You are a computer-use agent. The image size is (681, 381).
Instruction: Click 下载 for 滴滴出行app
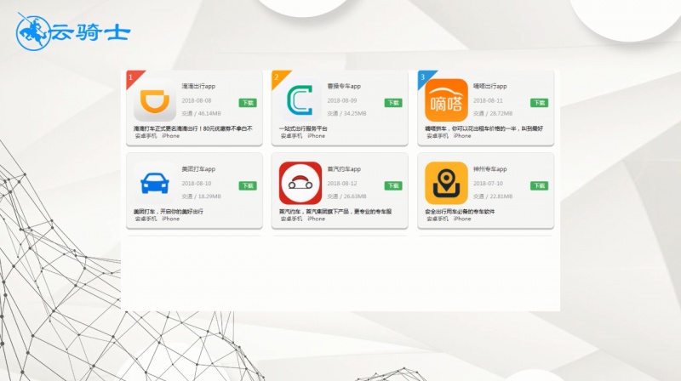(248, 103)
